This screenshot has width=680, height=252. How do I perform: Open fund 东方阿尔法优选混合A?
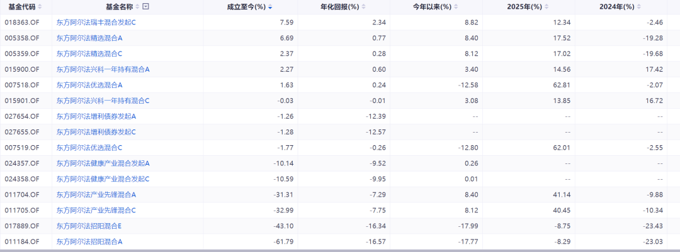click(89, 85)
